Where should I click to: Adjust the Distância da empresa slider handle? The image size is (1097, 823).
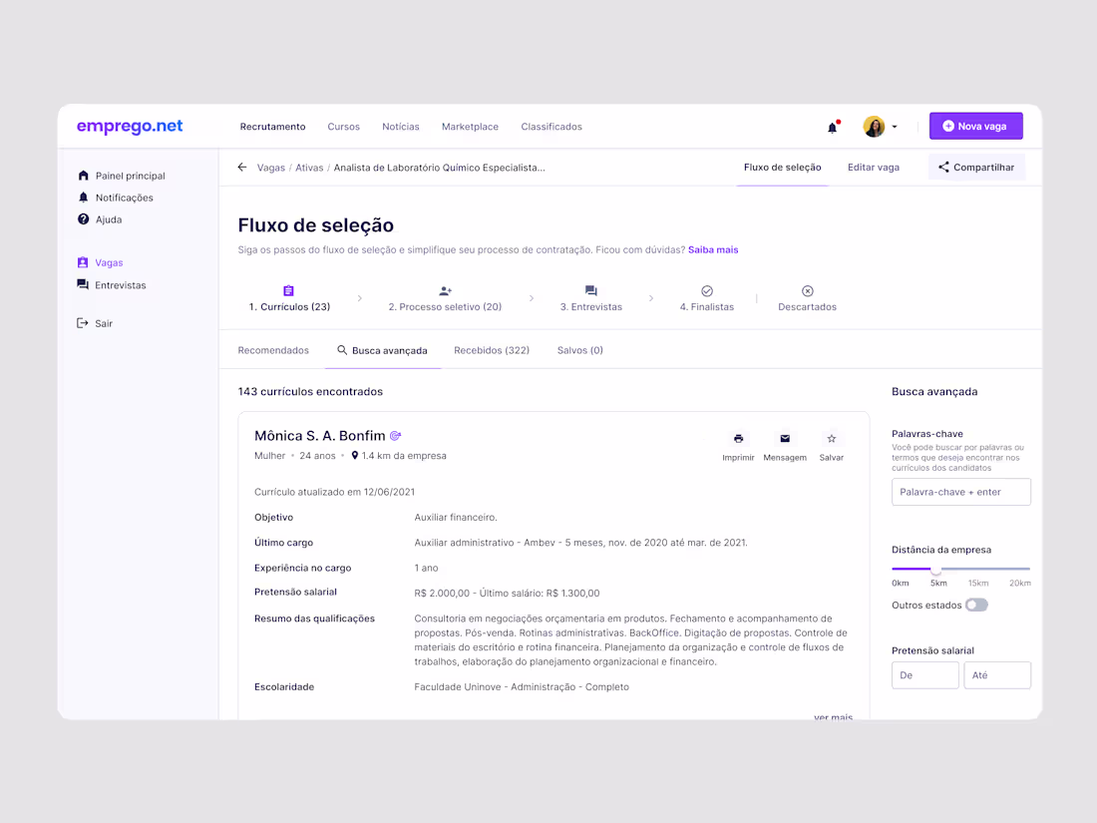pyautogui.click(x=935, y=571)
